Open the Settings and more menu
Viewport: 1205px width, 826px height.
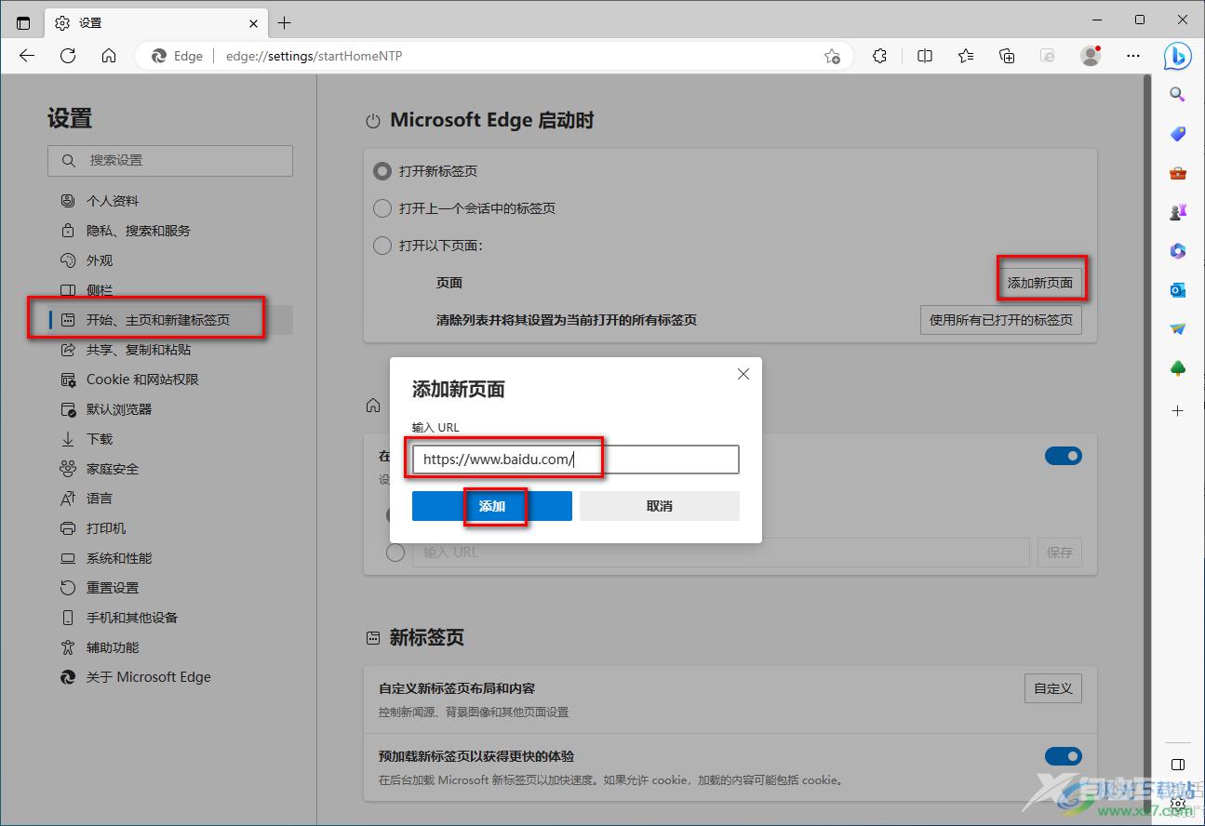pos(1133,56)
